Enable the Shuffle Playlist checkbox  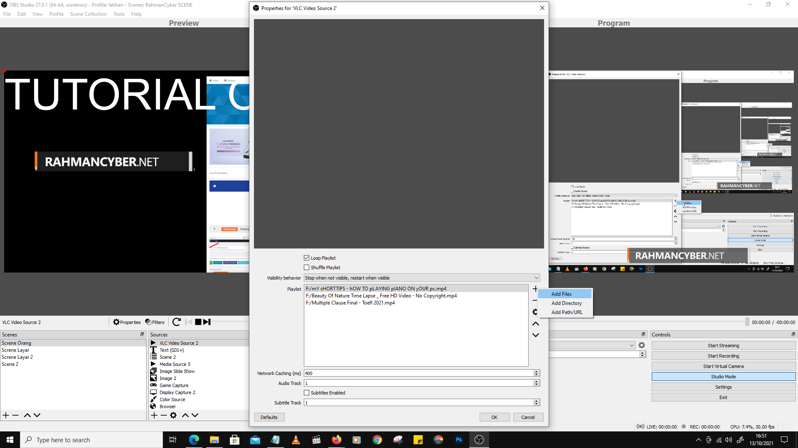[x=307, y=268]
